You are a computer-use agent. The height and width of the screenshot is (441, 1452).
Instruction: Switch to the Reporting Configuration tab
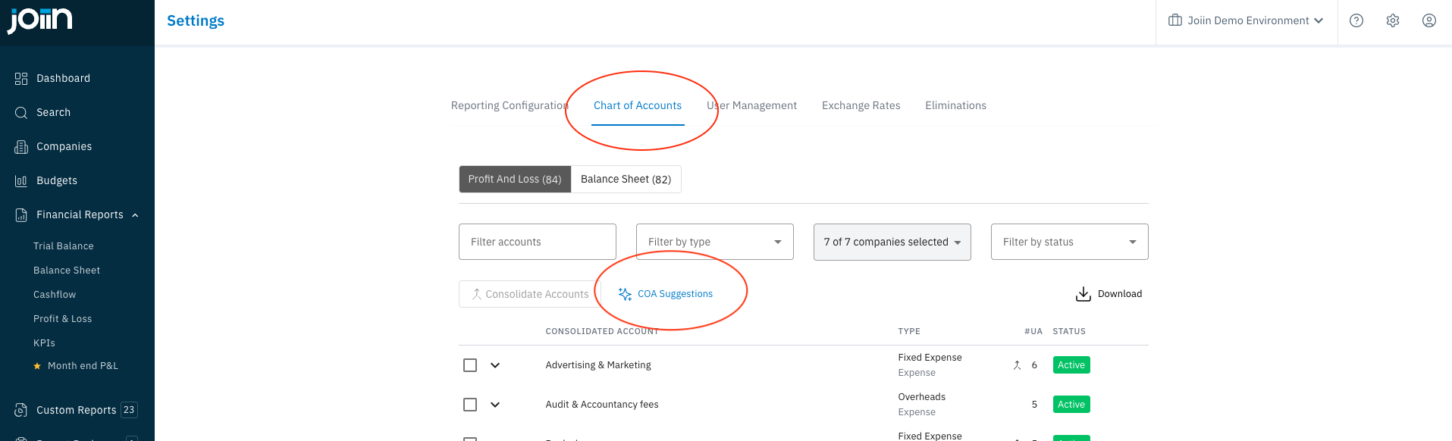coord(510,105)
